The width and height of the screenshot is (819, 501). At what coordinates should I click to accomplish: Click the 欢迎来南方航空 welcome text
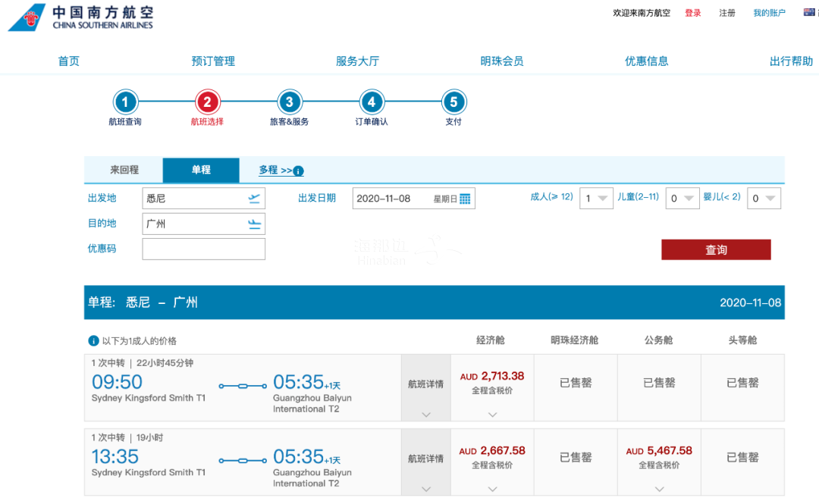[642, 13]
